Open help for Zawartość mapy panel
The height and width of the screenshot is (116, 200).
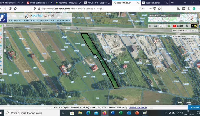[191, 31]
